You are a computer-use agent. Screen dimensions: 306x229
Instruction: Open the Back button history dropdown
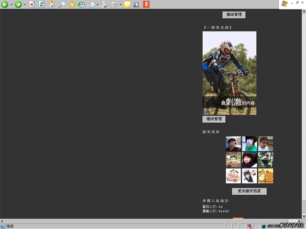11,4
